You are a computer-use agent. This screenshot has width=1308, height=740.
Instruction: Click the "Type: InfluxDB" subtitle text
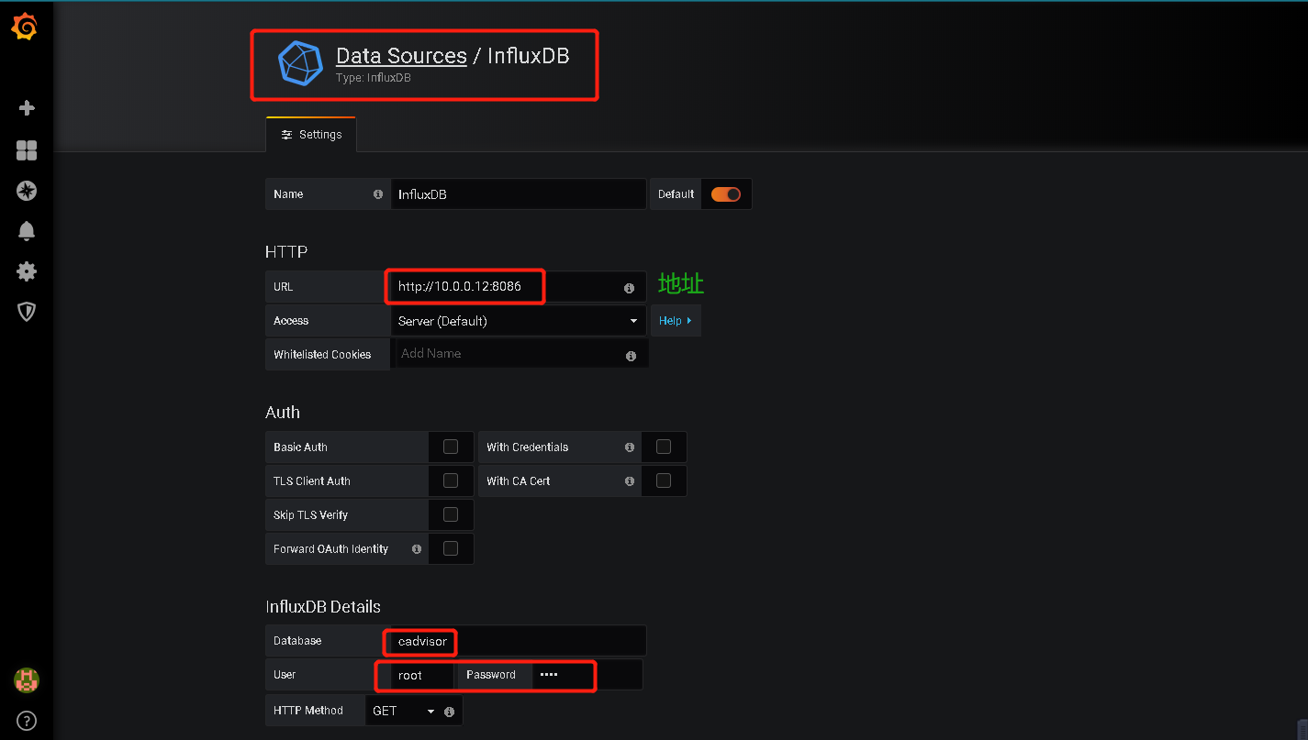[x=374, y=78]
